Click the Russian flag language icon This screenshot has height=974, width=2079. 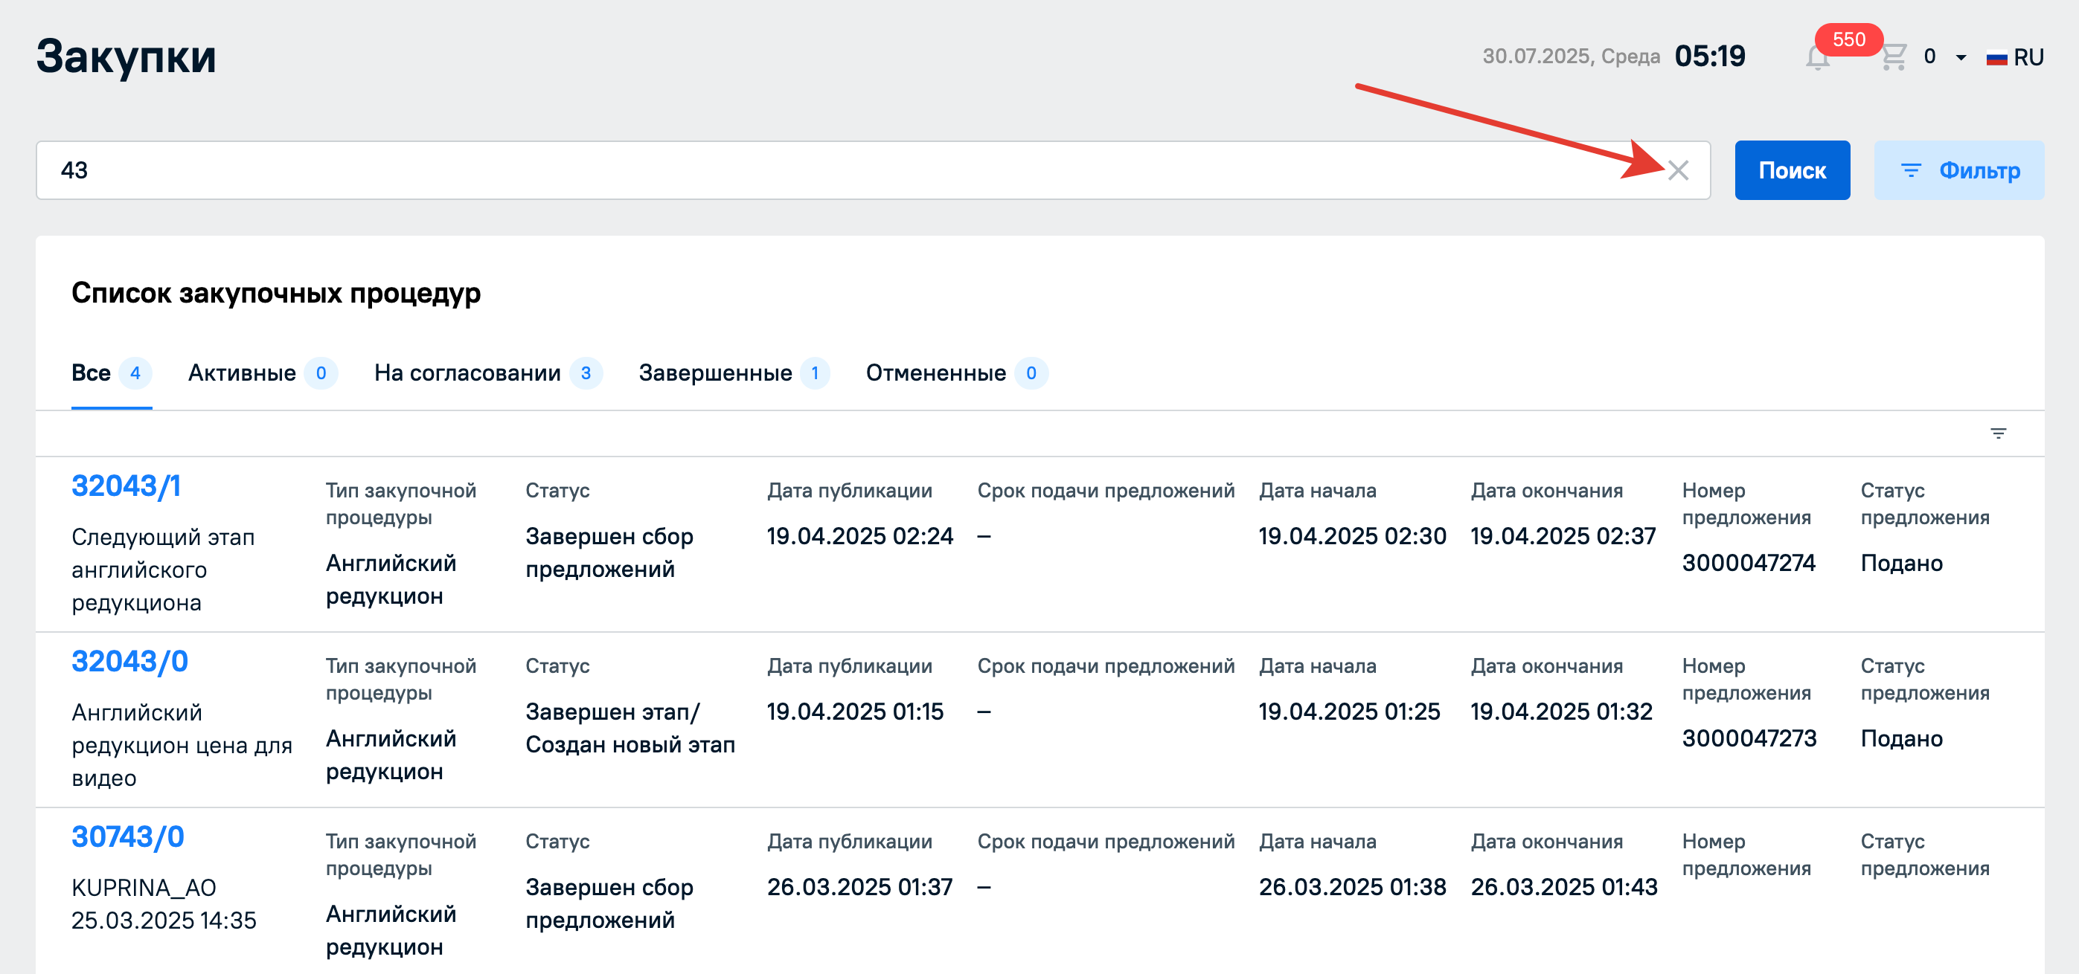(1996, 58)
